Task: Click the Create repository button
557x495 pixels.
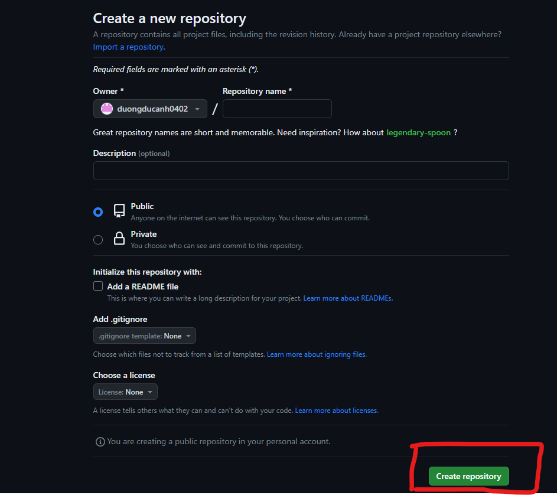Action: pyautogui.click(x=468, y=476)
